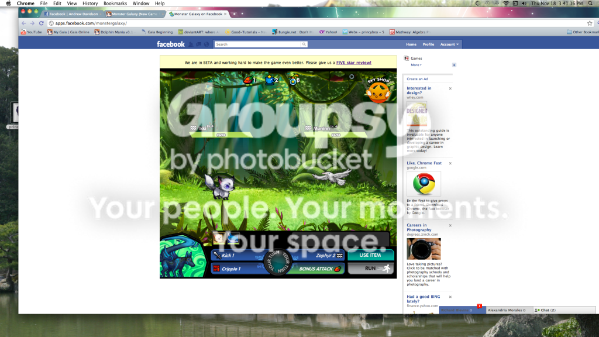
Task: Click Profile in the Facebook header
Action: click(428, 44)
